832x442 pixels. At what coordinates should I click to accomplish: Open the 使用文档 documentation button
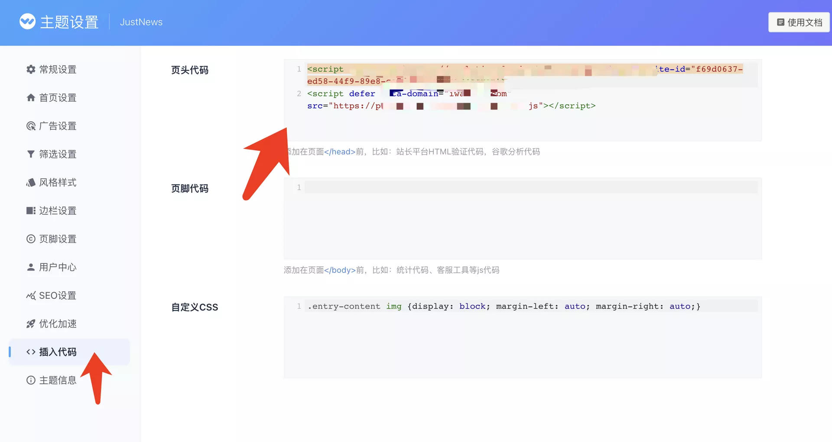pyautogui.click(x=799, y=22)
